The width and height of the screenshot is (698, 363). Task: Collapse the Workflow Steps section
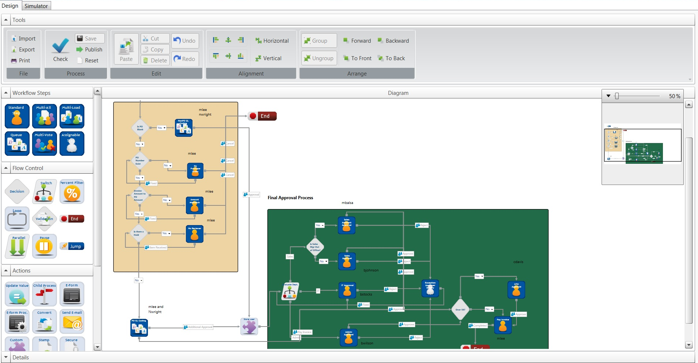[6, 93]
